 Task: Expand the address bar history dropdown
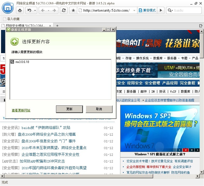(x=134, y=10)
